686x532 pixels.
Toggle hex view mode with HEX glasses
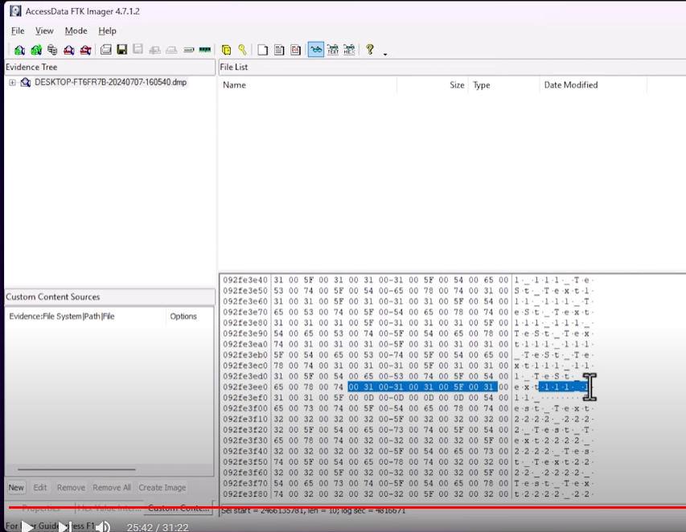(349, 50)
